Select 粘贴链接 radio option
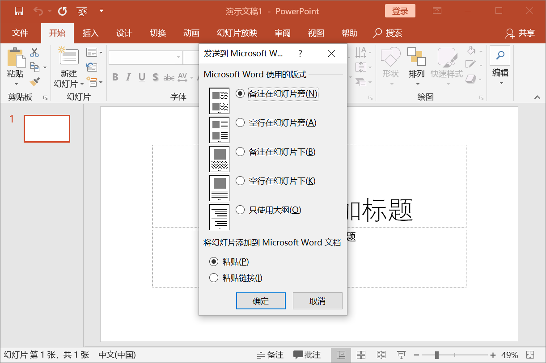 click(x=214, y=278)
